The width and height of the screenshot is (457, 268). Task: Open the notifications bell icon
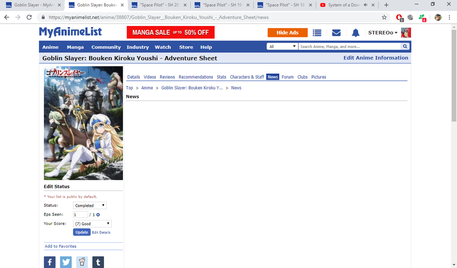coord(356,33)
